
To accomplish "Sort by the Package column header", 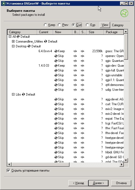I will 114,32.
